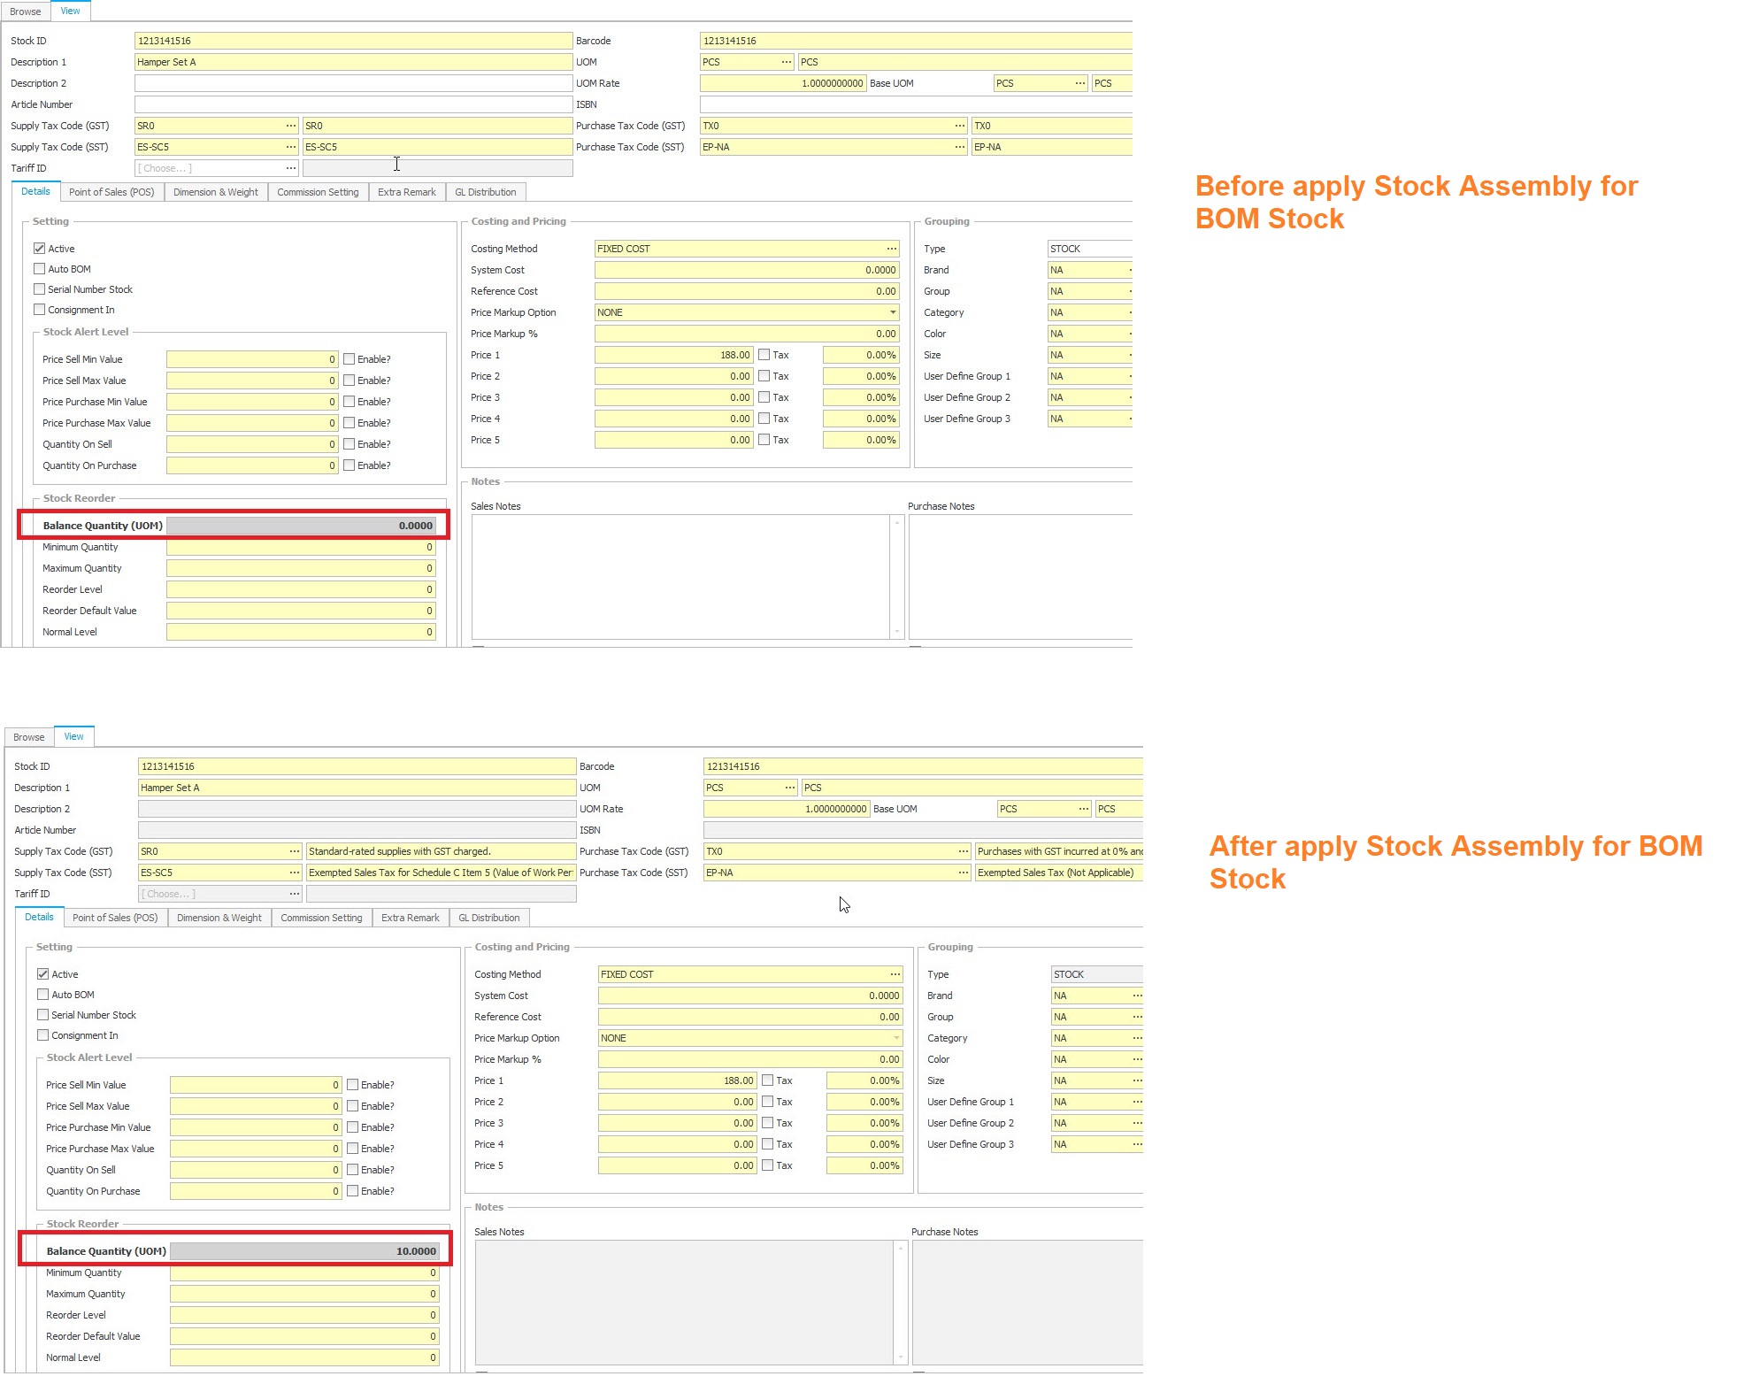Click Purchase Tax Code (SST) ellipsis in After screenshot
The image size is (1759, 1384).
click(x=964, y=873)
